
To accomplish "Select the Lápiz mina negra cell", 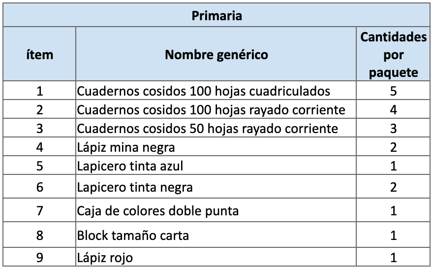I will pyautogui.click(x=126, y=147).
